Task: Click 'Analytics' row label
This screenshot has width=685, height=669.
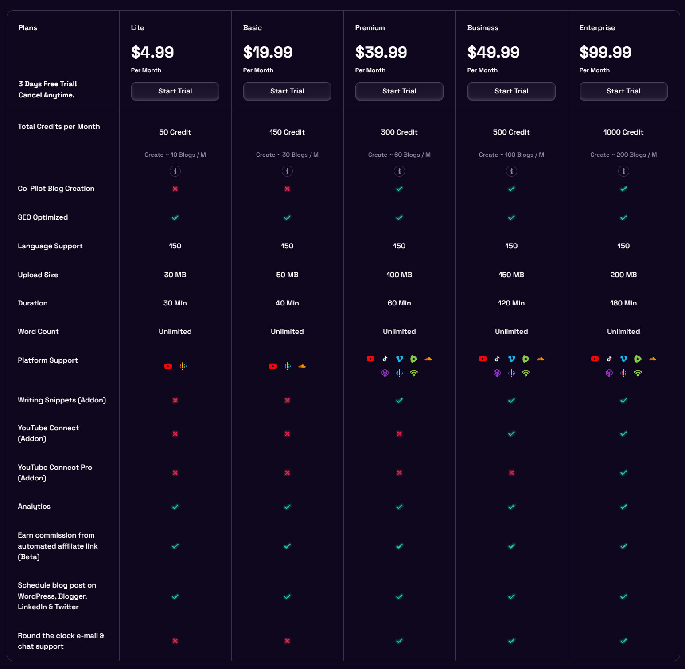Action: [34, 507]
